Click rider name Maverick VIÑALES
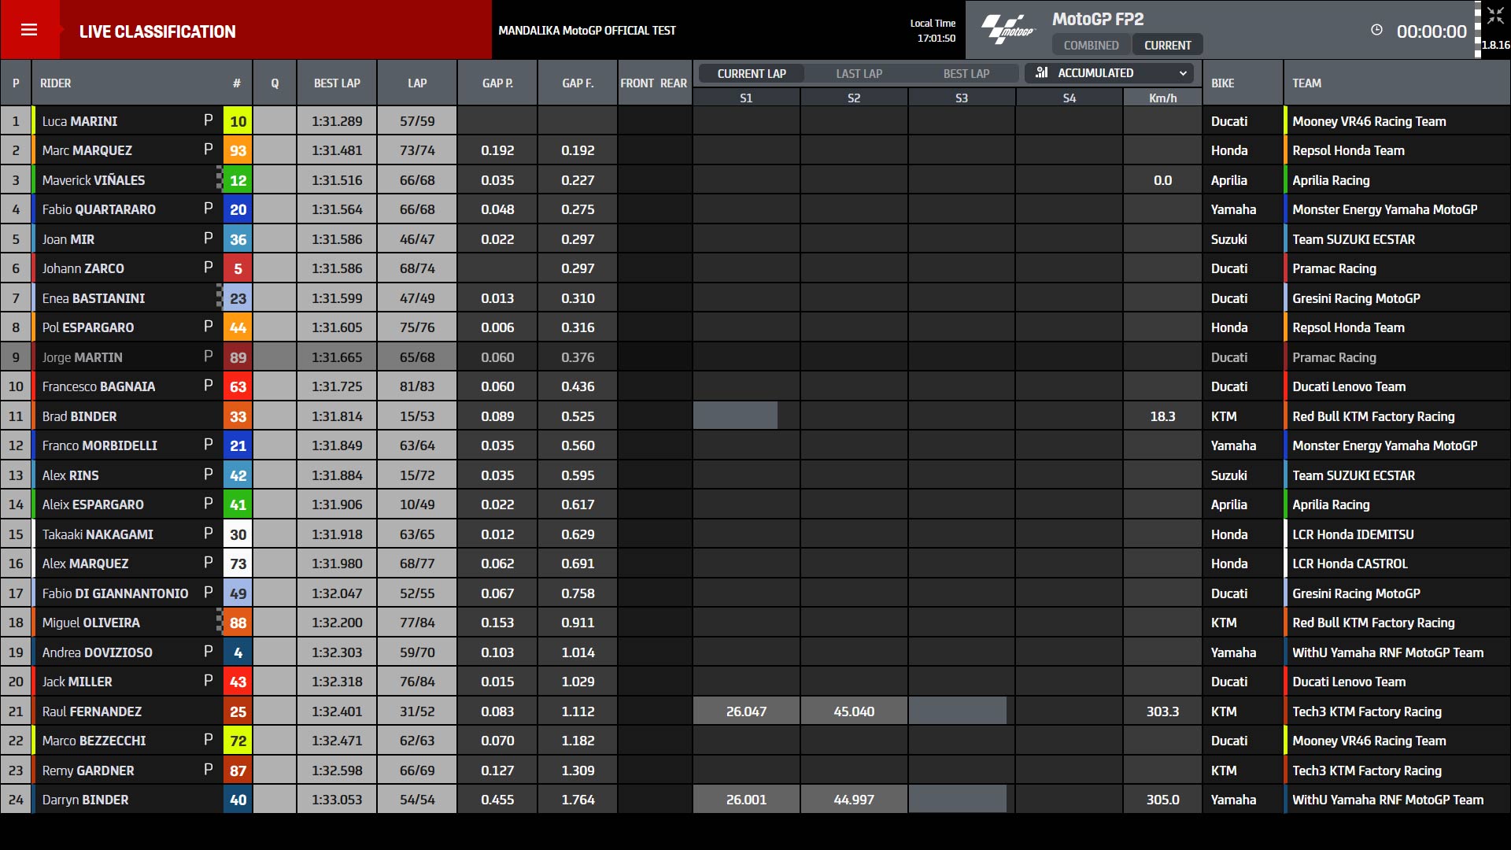1511x850 pixels. (94, 180)
